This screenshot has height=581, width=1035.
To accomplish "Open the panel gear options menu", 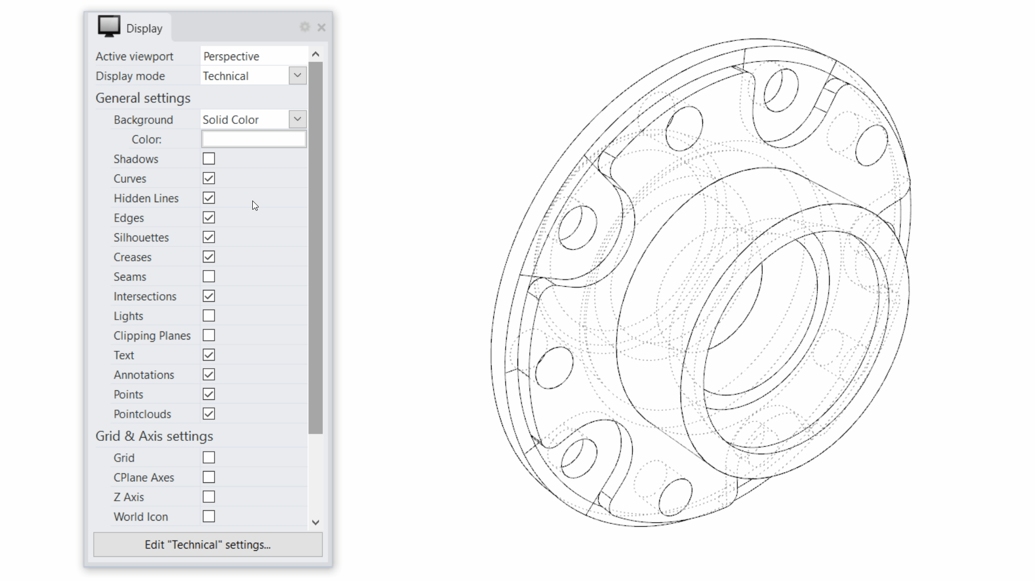I will click(x=305, y=27).
